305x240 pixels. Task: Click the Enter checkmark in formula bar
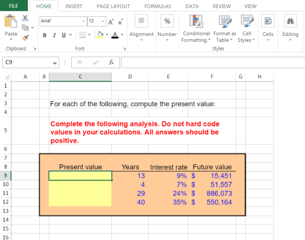(96, 63)
